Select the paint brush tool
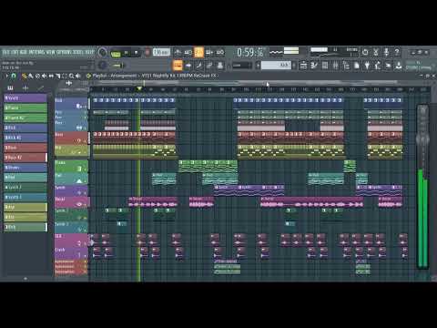This screenshot has height=328, width=437. [31, 76]
